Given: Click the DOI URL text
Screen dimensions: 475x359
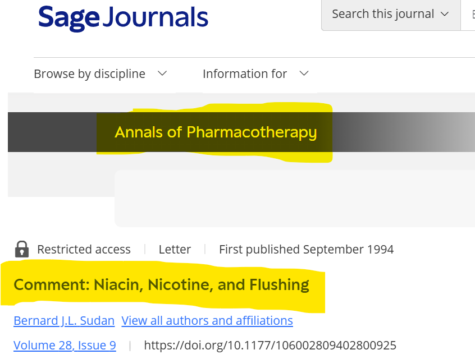Looking at the screenshot, I should click(270, 346).
